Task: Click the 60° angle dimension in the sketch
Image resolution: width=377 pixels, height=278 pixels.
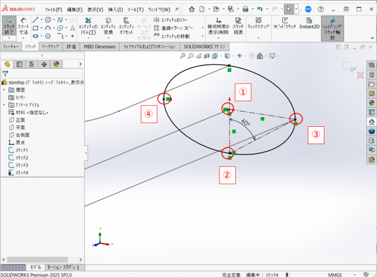Action: 246,123
